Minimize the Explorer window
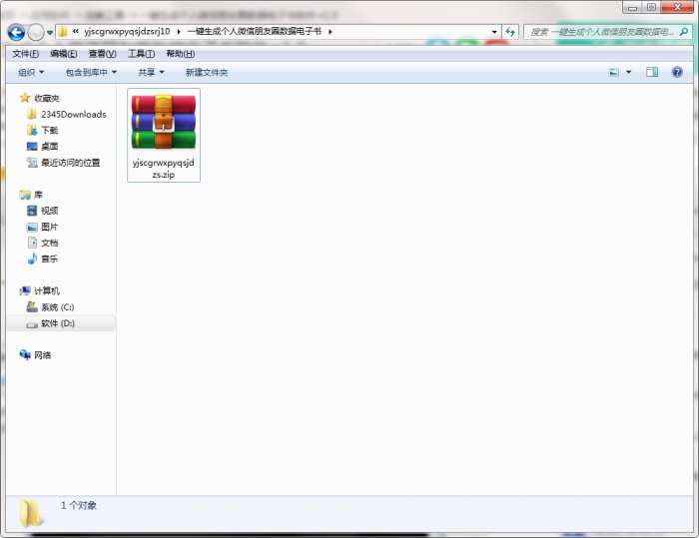The height and width of the screenshot is (538, 699). click(632, 7)
